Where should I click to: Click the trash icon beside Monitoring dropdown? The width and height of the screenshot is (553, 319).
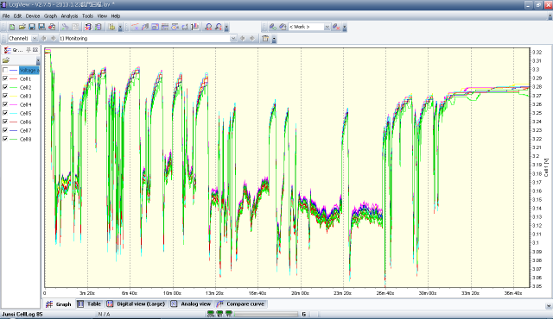265,38
